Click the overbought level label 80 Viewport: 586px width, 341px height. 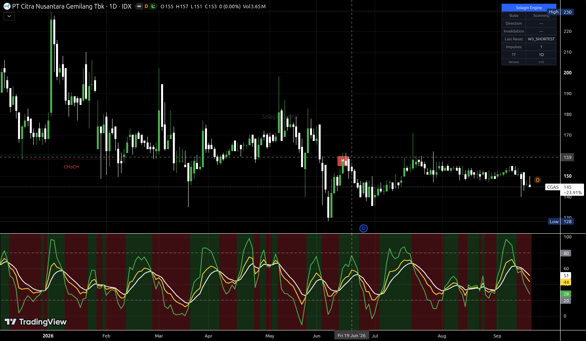[x=566, y=253]
